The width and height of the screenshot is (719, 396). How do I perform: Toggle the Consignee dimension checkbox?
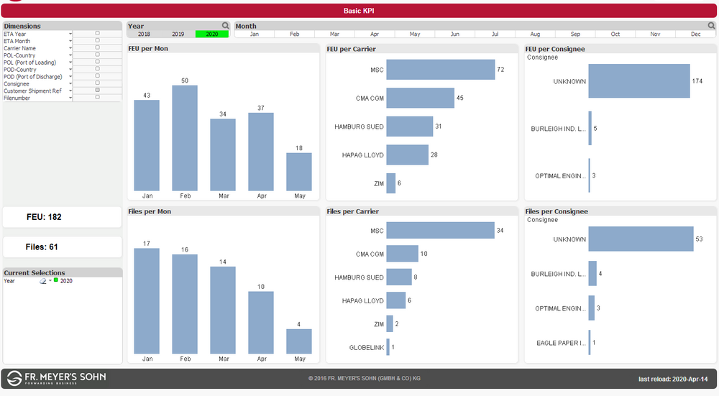(97, 83)
